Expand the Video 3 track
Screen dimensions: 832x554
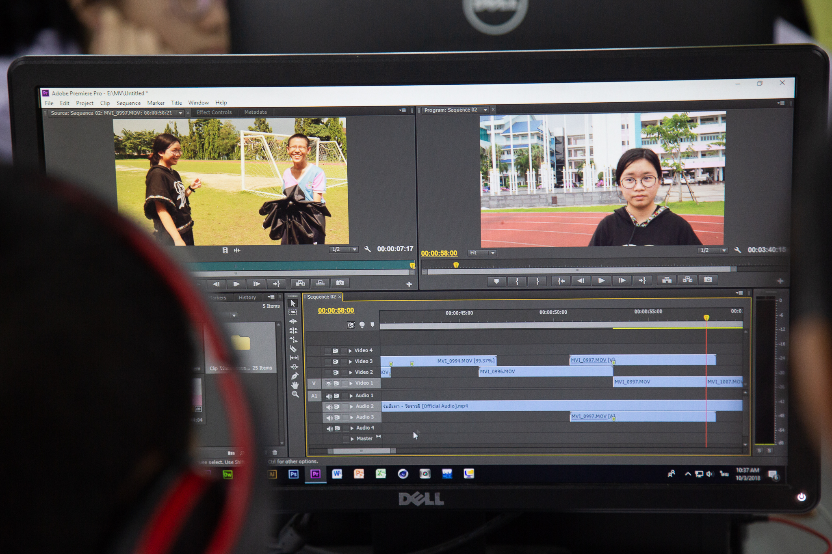pos(350,362)
